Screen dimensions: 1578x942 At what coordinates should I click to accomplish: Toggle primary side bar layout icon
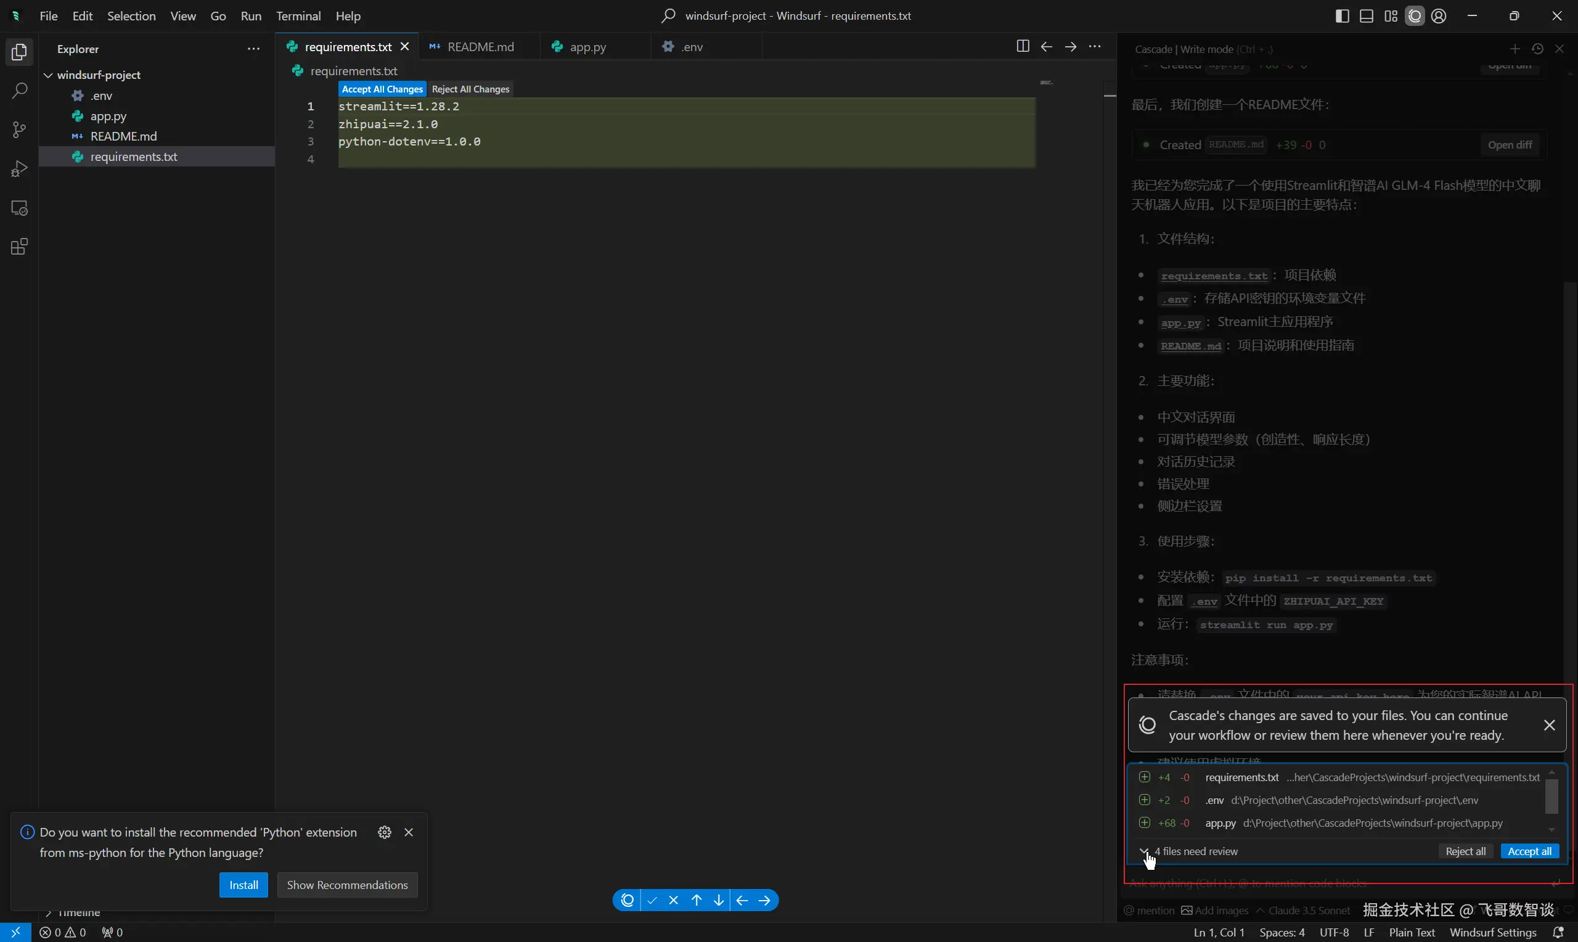coord(1342,16)
